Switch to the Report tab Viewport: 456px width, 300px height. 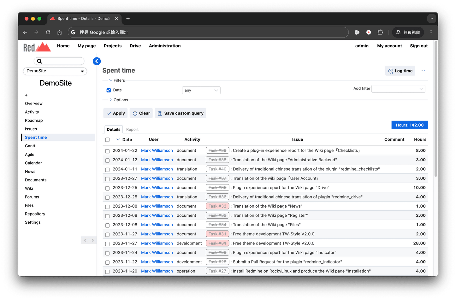pyautogui.click(x=132, y=129)
